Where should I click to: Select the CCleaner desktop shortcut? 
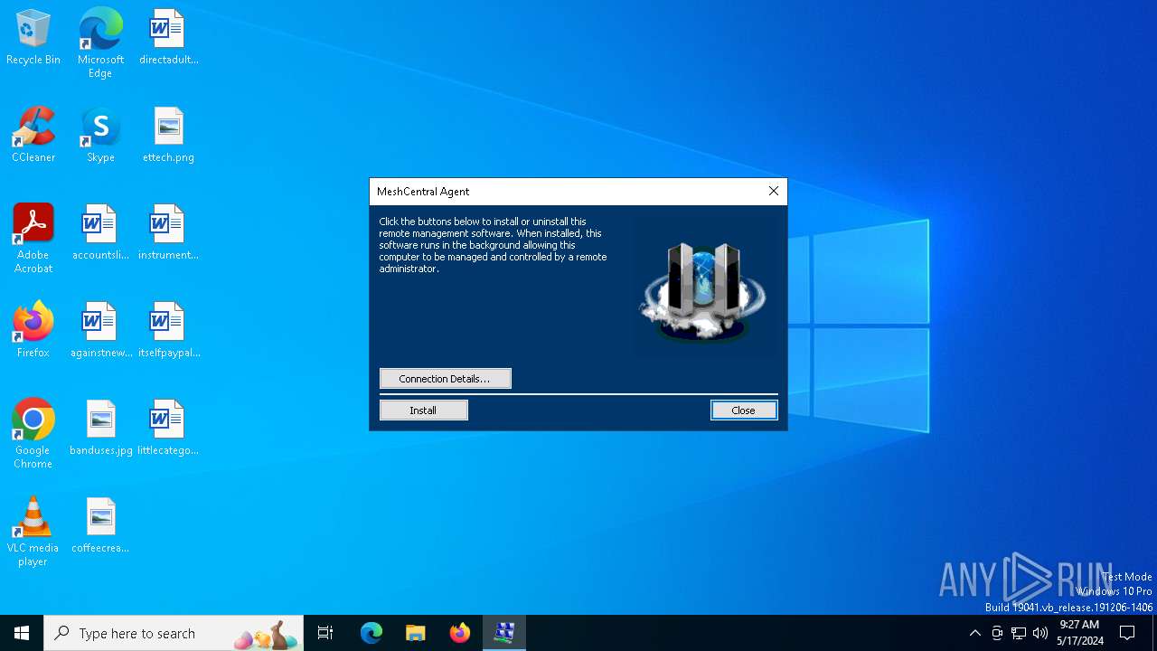pyautogui.click(x=33, y=136)
